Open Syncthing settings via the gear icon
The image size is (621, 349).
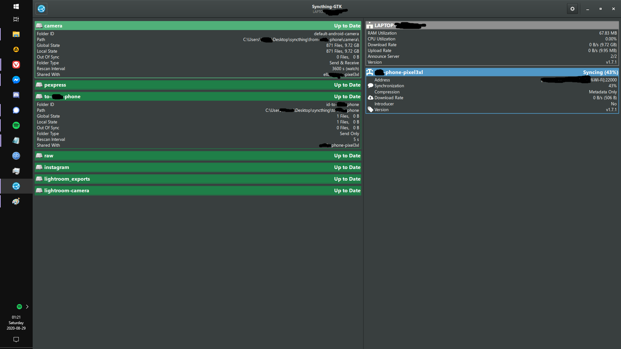point(572,9)
